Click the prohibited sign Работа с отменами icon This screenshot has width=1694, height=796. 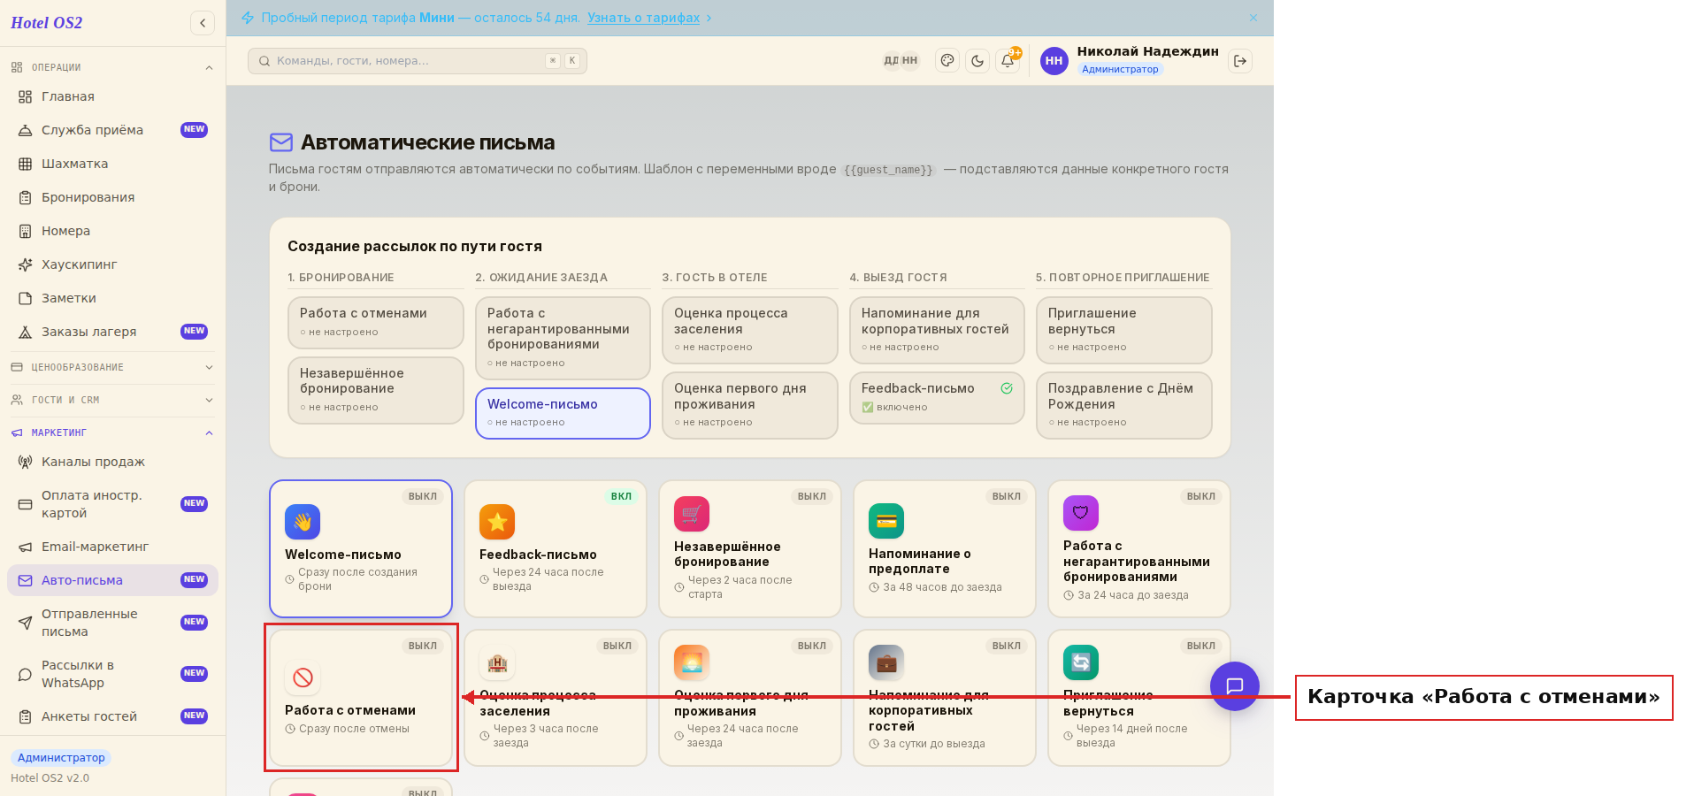click(303, 677)
